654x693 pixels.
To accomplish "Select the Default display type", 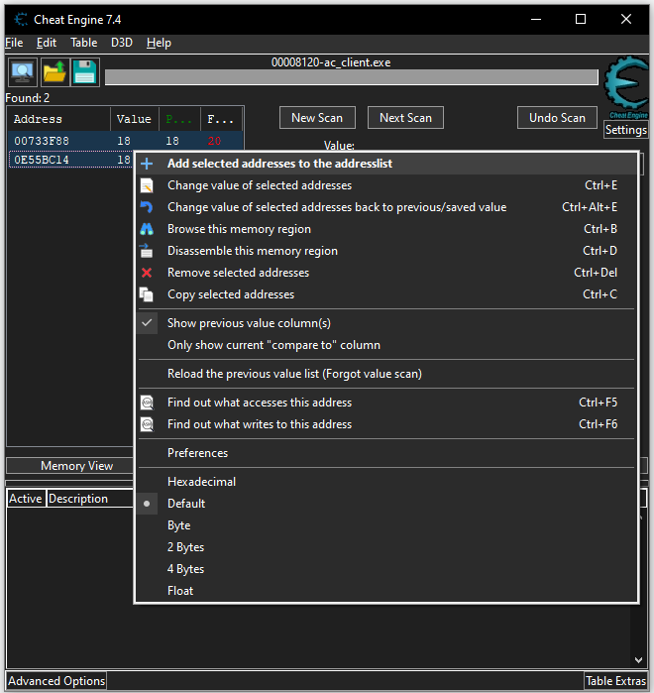I will tap(386, 504).
